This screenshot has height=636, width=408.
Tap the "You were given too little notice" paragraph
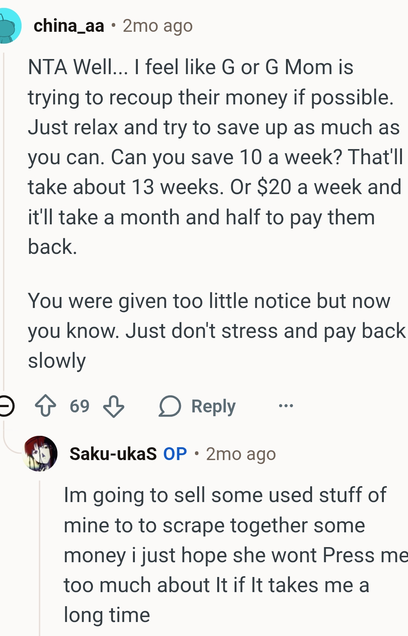tap(212, 331)
